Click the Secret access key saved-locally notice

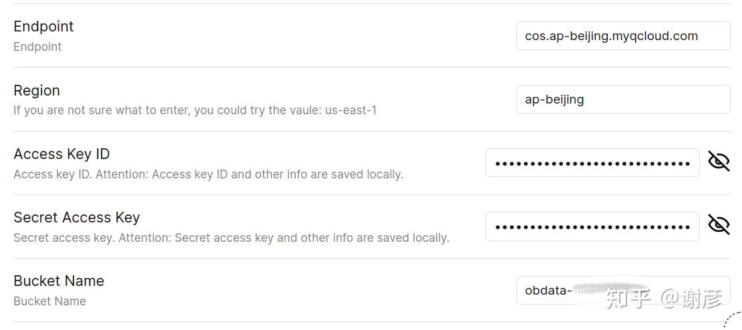coord(231,238)
